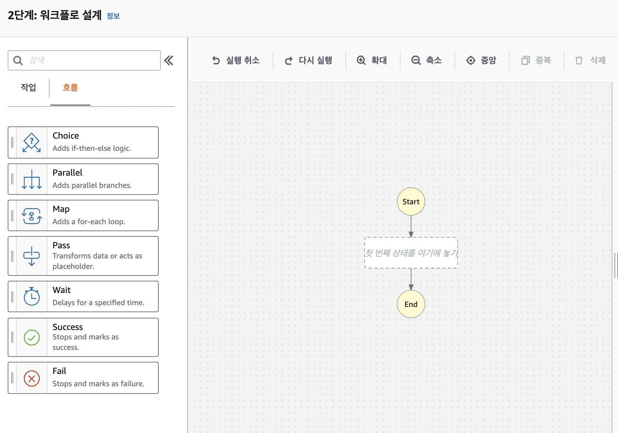Grab the Parallel card drag handle
This screenshot has width=618, height=433.
click(12, 179)
